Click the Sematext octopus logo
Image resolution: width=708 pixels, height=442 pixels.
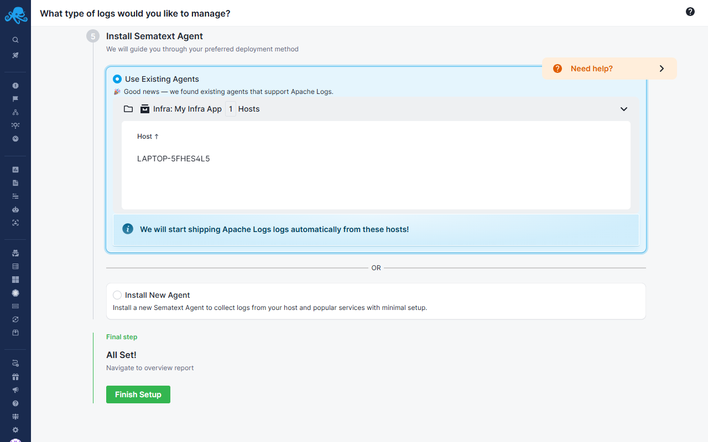(x=15, y=15)
